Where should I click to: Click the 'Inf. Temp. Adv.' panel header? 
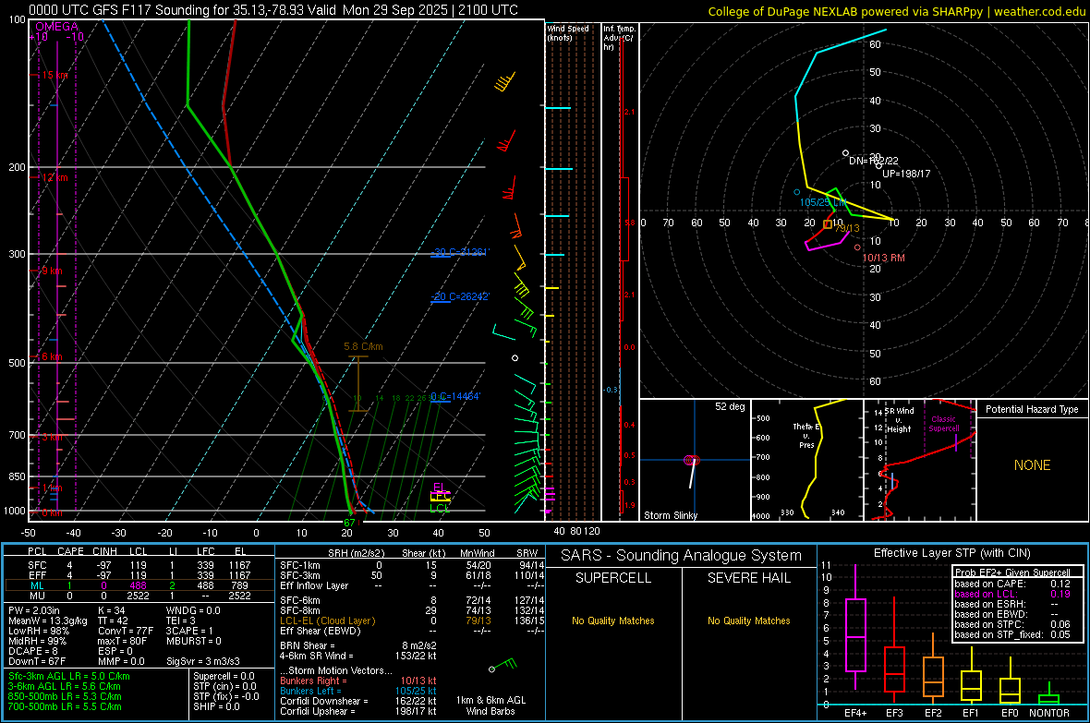point(619,38)
